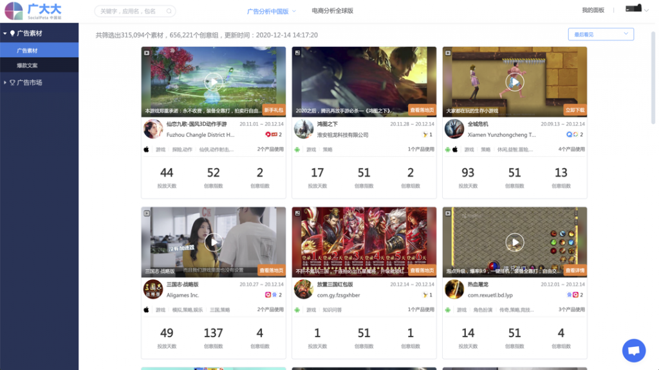Open the chat support bubble icon

[634, 350]
